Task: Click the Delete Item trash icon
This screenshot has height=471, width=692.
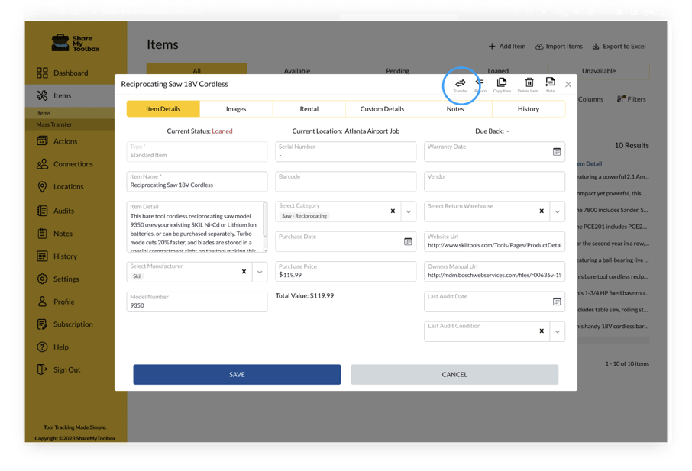Action: click(x=529, y=83)
